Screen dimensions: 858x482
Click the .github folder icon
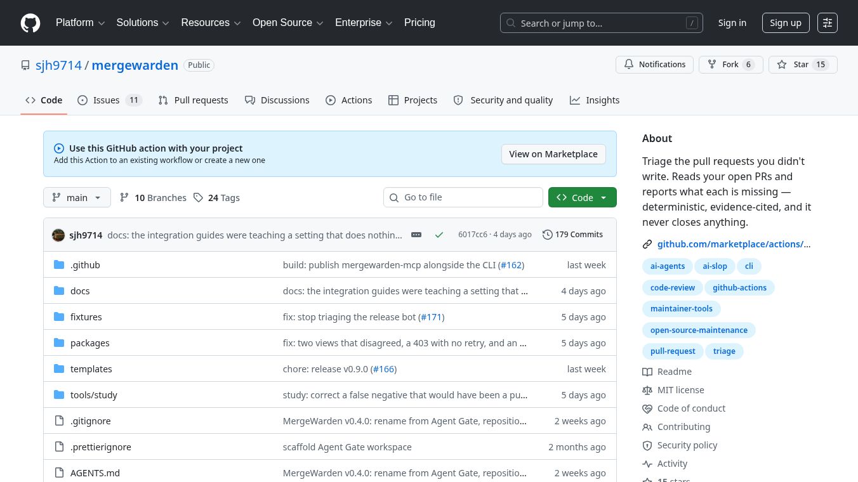59,265
